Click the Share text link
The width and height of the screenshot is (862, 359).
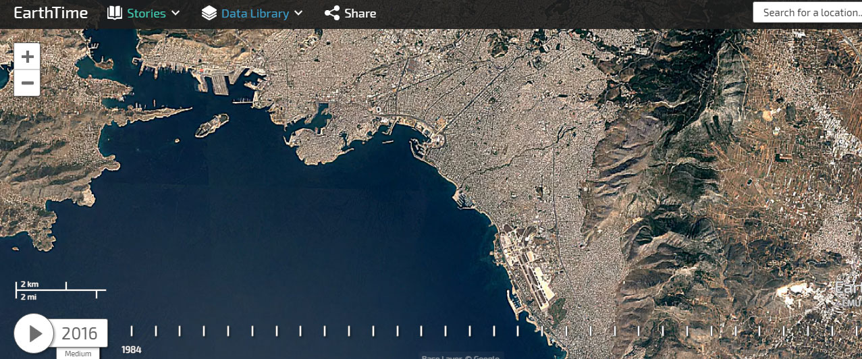[x=360, y=13]
